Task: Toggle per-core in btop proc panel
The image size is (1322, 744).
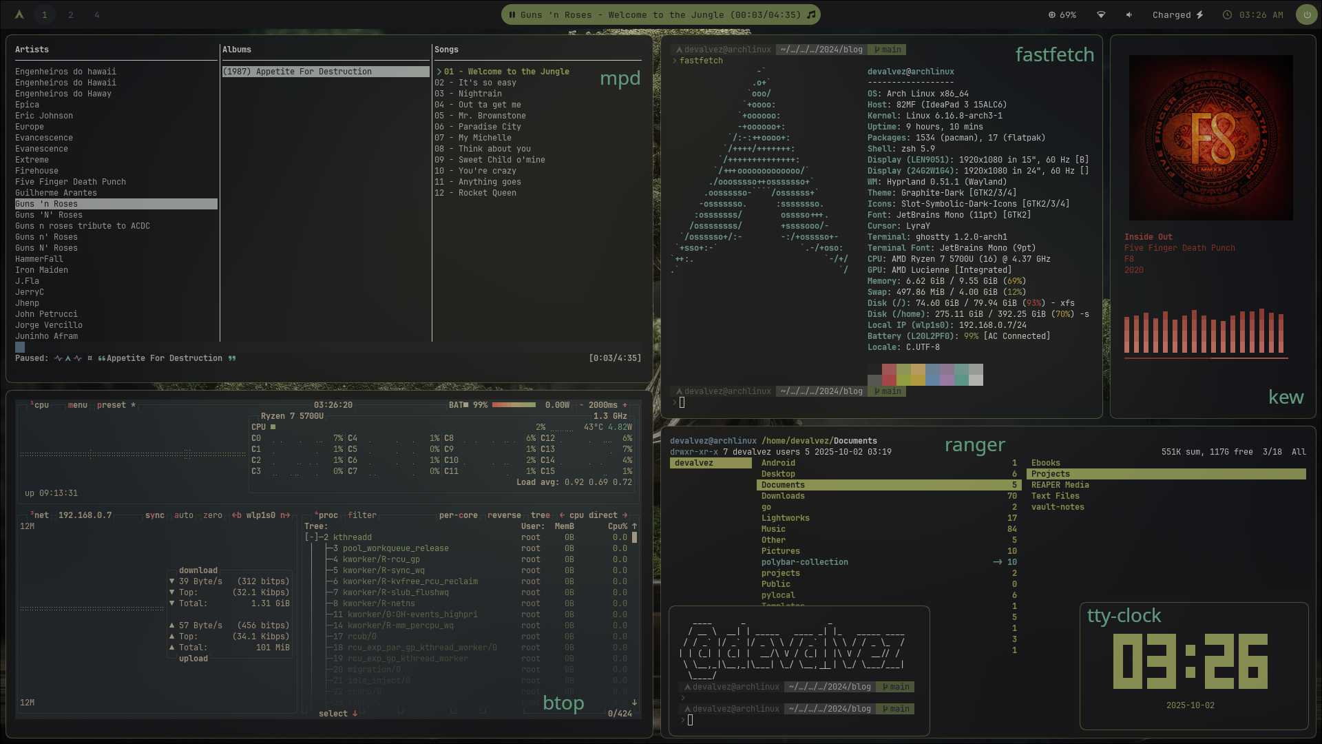Action: 459,515
